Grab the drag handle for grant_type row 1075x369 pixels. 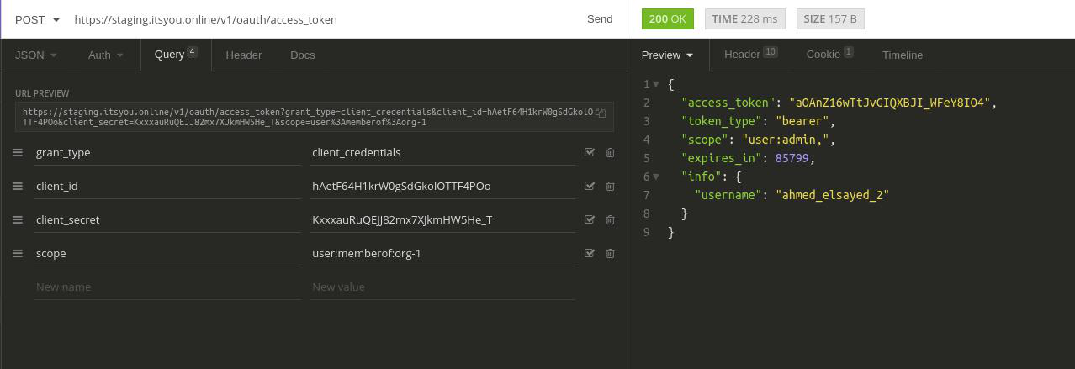coord(18,152)
